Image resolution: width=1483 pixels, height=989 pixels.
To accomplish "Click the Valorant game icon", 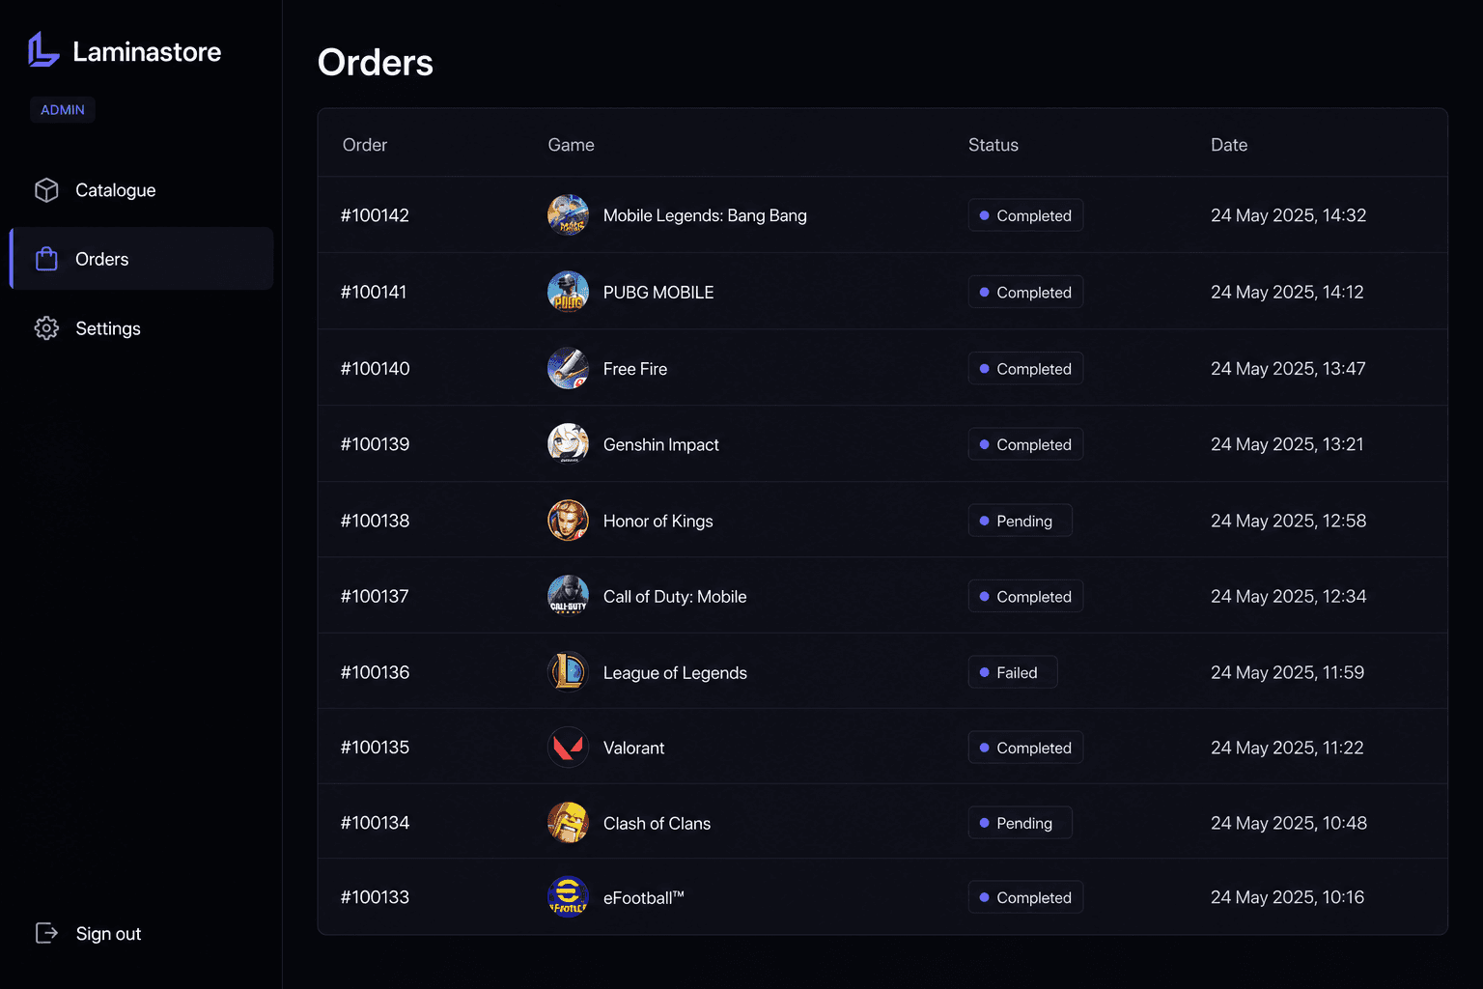I will pyautogui.click(x=568, y=748).
